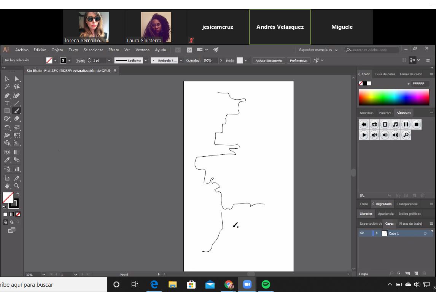Screen dimensions: 436x292
Task: Select the Rectangle tool
Action: [x=7, y=111]
